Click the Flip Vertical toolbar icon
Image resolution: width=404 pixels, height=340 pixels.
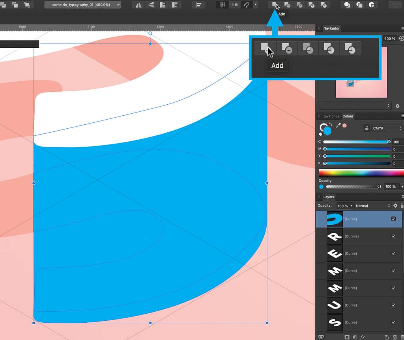[151, 5]
